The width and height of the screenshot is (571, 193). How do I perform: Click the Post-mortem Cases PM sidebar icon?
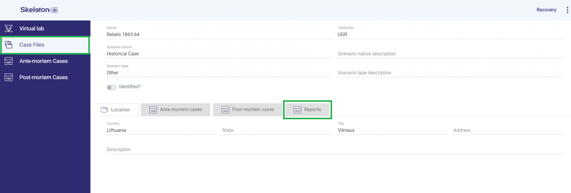(9, 77)
